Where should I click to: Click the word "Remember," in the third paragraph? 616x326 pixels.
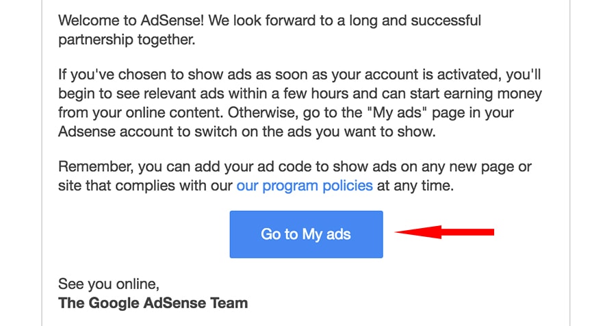tap(97, 166)
